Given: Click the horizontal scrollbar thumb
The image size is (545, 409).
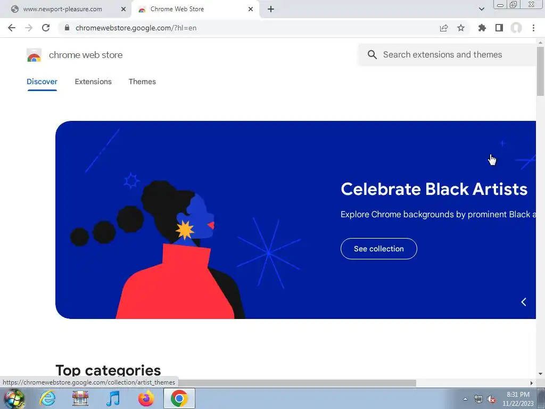Looking at the screenshot, I should pyautogui.click(x=297, y=383).
